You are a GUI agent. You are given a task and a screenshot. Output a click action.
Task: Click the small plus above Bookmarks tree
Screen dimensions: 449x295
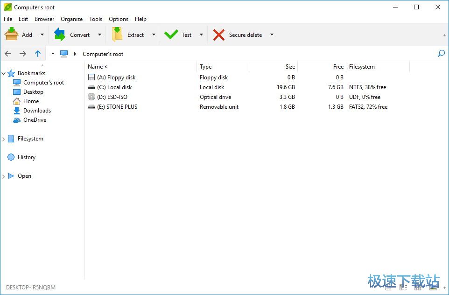point(42,65)
